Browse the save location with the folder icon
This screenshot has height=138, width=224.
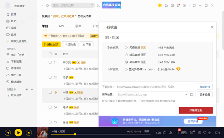(x=192, y=94)
